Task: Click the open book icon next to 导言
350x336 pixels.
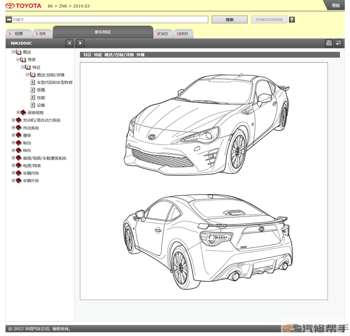Action: tap(23, 60)
